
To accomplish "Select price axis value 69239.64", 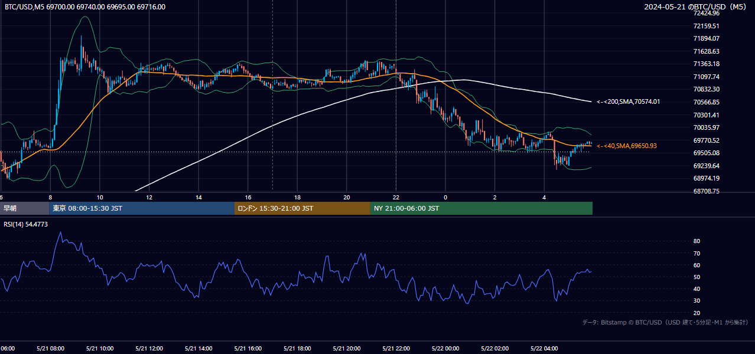I will click(x=707, y=166).
